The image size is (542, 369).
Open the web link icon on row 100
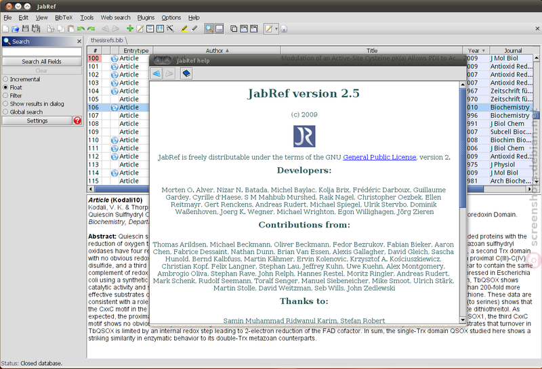point(114,58)
